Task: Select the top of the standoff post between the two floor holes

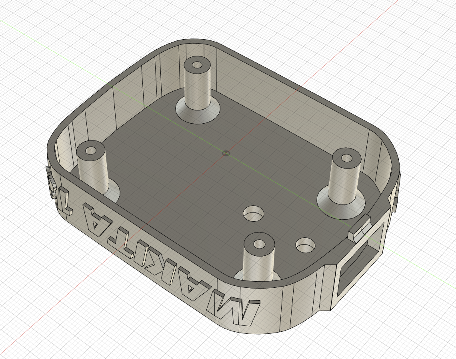Action: coord(259,244)
